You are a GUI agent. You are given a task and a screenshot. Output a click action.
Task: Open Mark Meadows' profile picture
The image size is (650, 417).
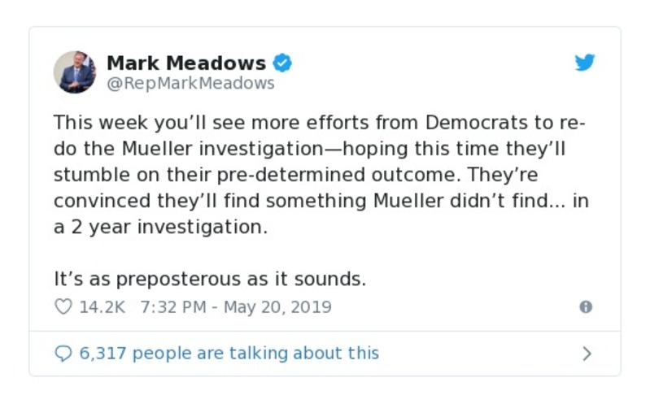(75, 72)
